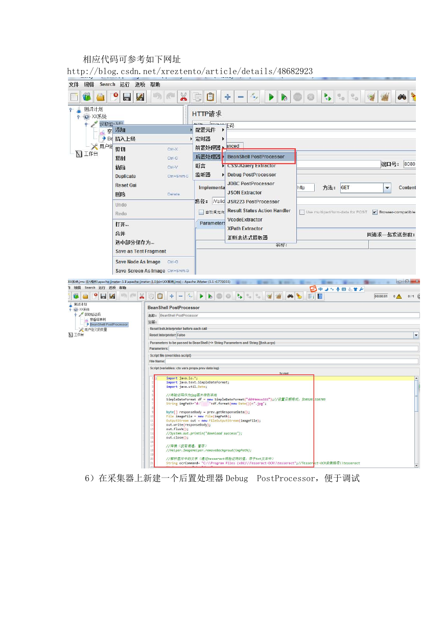Click the 端口号 field showing 8080
Viewport: 444px width, 628px height.
tap(409, 164)
